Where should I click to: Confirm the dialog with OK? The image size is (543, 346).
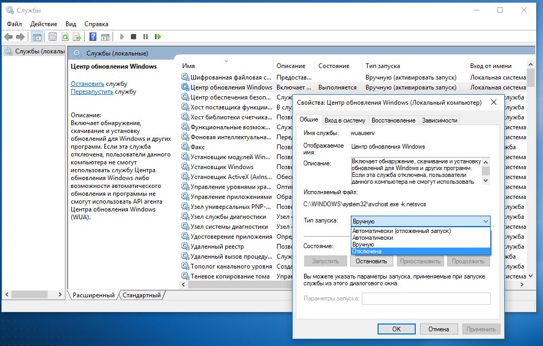[396, 329]
